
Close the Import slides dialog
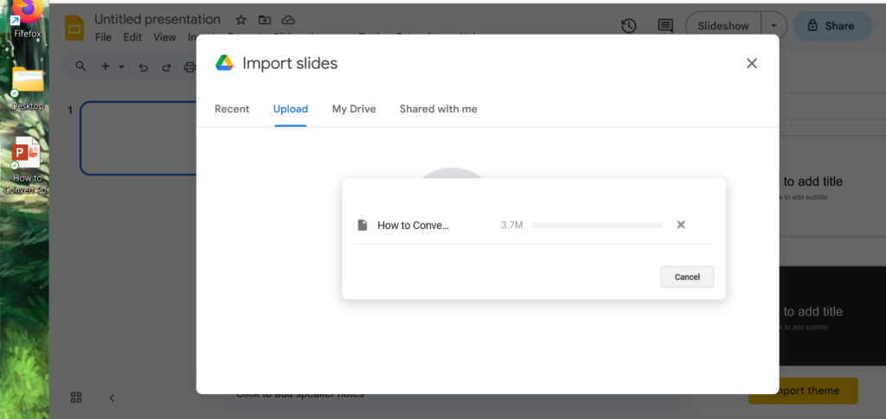tap(751, 63)
